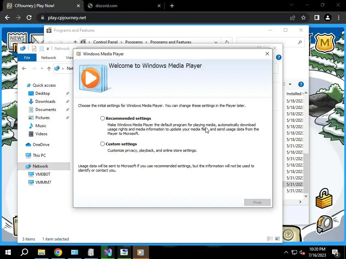Open Chrome profile icon

pyautogui.click(x=328, y=18)
